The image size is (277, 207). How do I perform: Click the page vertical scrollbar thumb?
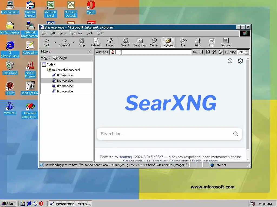(248, 105)
